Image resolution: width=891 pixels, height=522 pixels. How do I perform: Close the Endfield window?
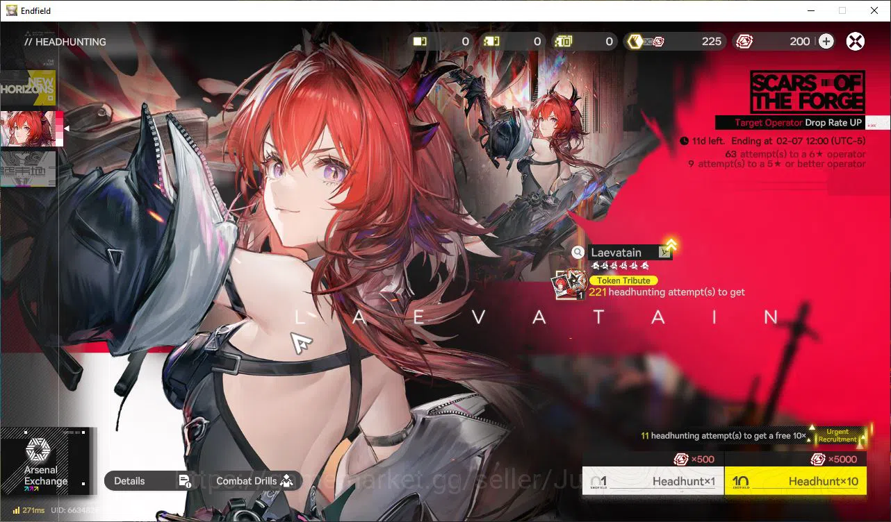click(x=874, y=10)
